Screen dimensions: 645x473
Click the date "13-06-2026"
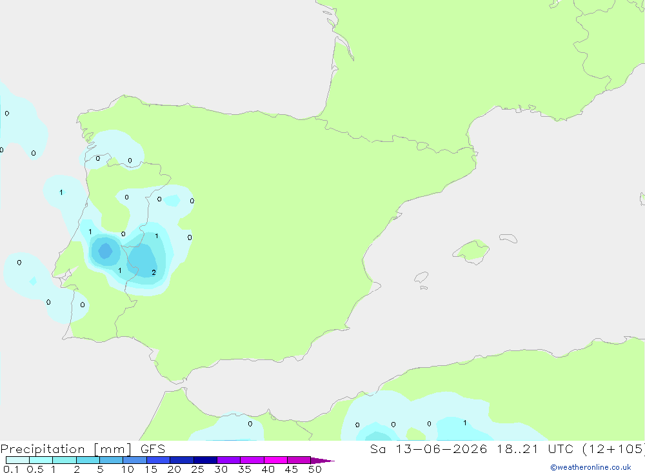tap(441, 449)
